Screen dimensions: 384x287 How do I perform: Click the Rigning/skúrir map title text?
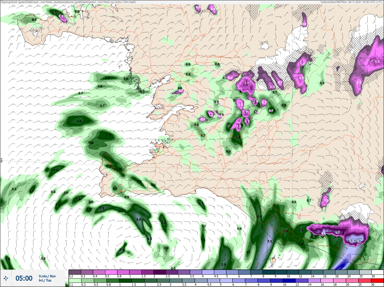point(68,2)
